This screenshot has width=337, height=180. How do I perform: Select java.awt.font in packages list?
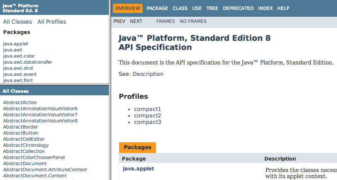click(18, 80)
